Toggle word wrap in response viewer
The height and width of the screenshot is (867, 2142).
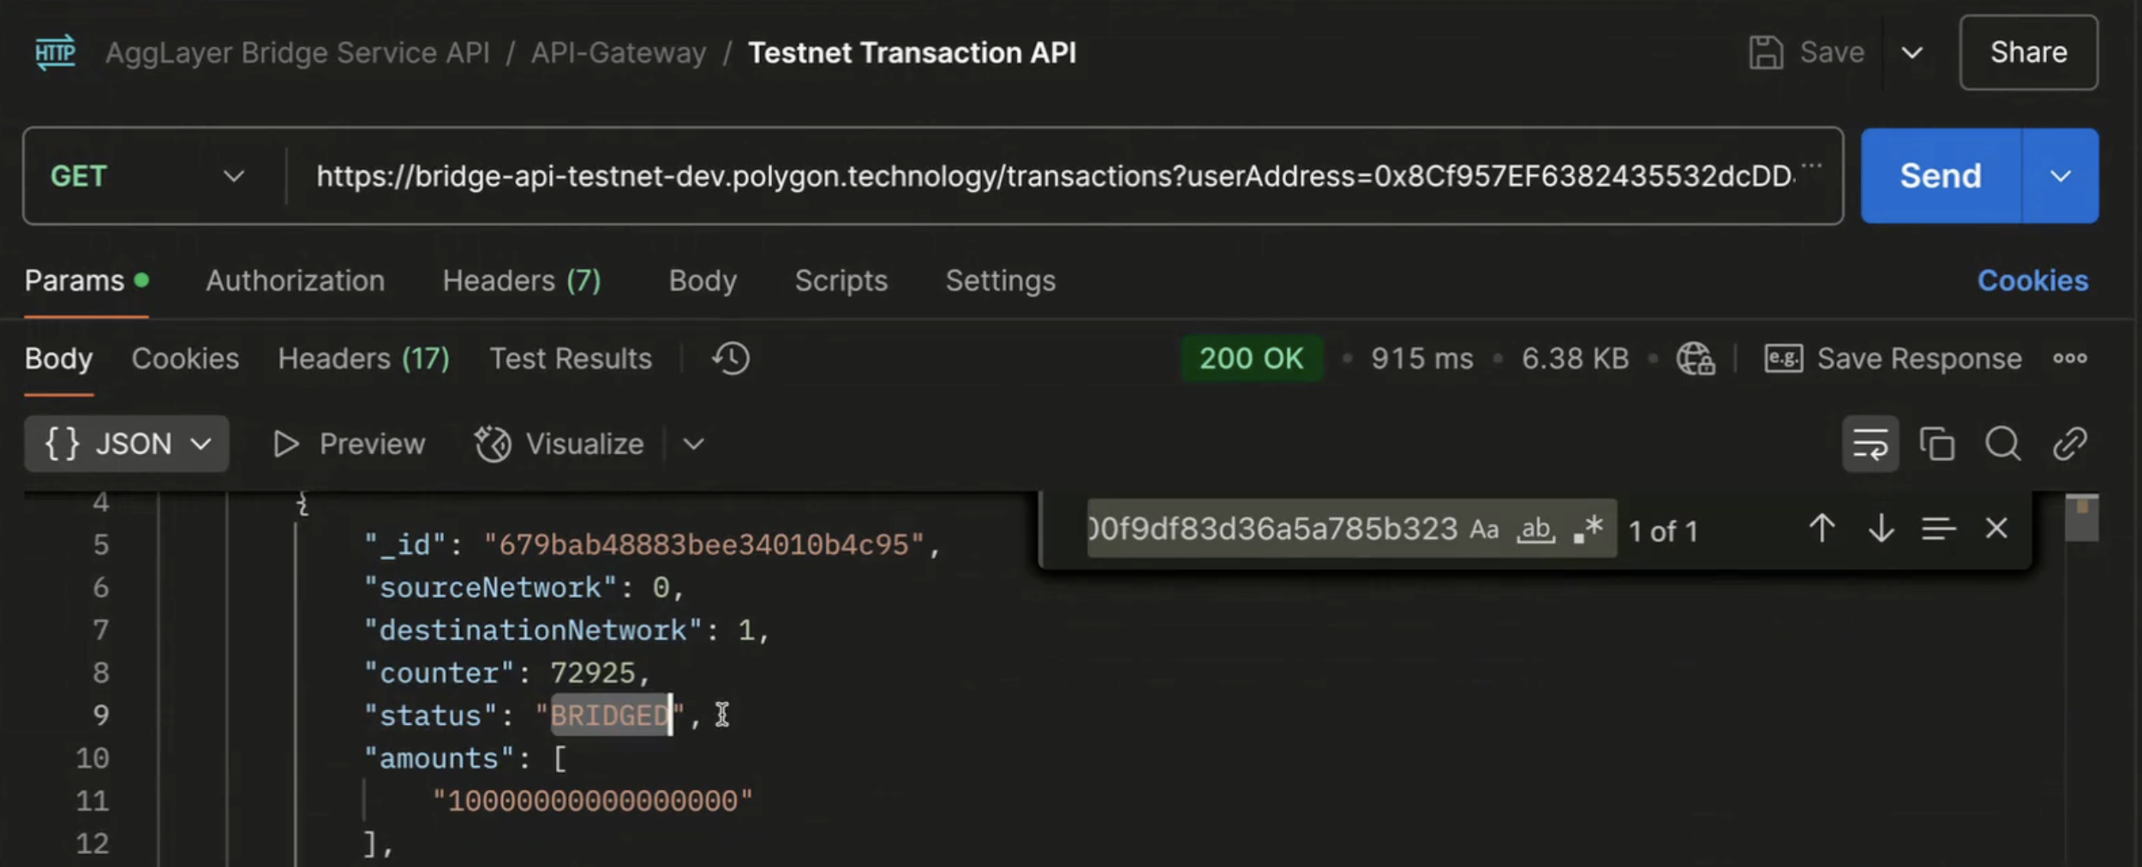(1870, 444)
